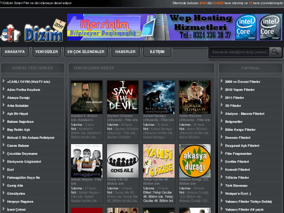Open the Herşeye Ragmen link
284x213 pixels.
(x=20, y=201)
